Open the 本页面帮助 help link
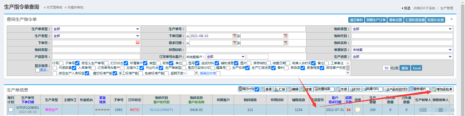 point(54,7)
